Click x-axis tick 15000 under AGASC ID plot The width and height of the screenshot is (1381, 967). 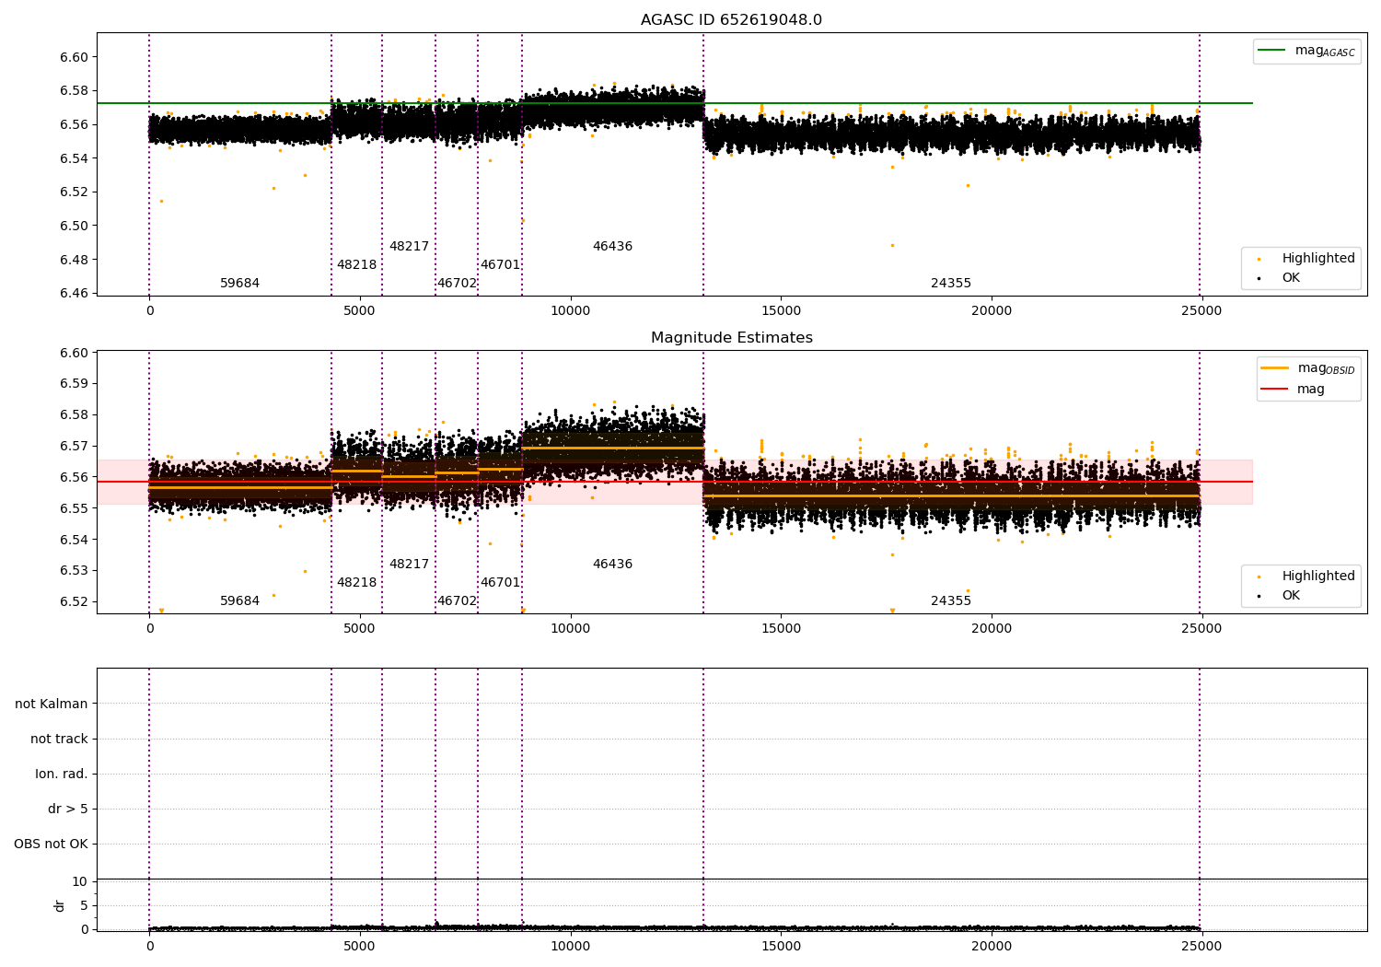(781, 311)
